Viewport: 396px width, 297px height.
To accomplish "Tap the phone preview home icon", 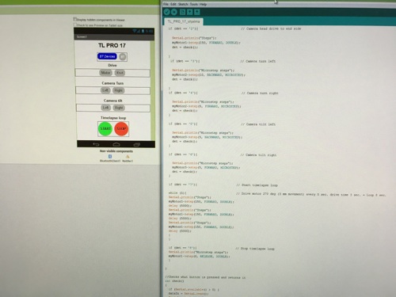I will (x=116, y=144).
